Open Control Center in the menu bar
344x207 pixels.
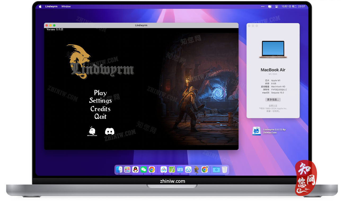click(277, 6)
